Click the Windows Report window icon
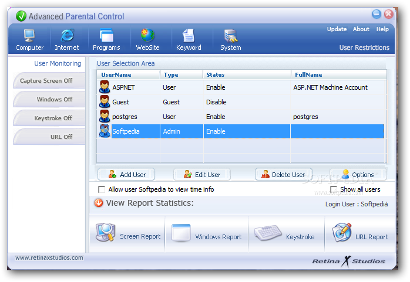The width and height of the screenshot is (410, 282). [181, 233]
